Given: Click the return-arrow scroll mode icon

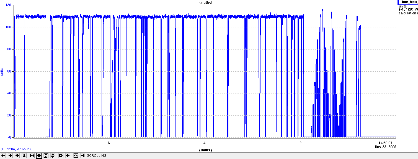Looking at the screenshot, I should [x=83, y=156].
